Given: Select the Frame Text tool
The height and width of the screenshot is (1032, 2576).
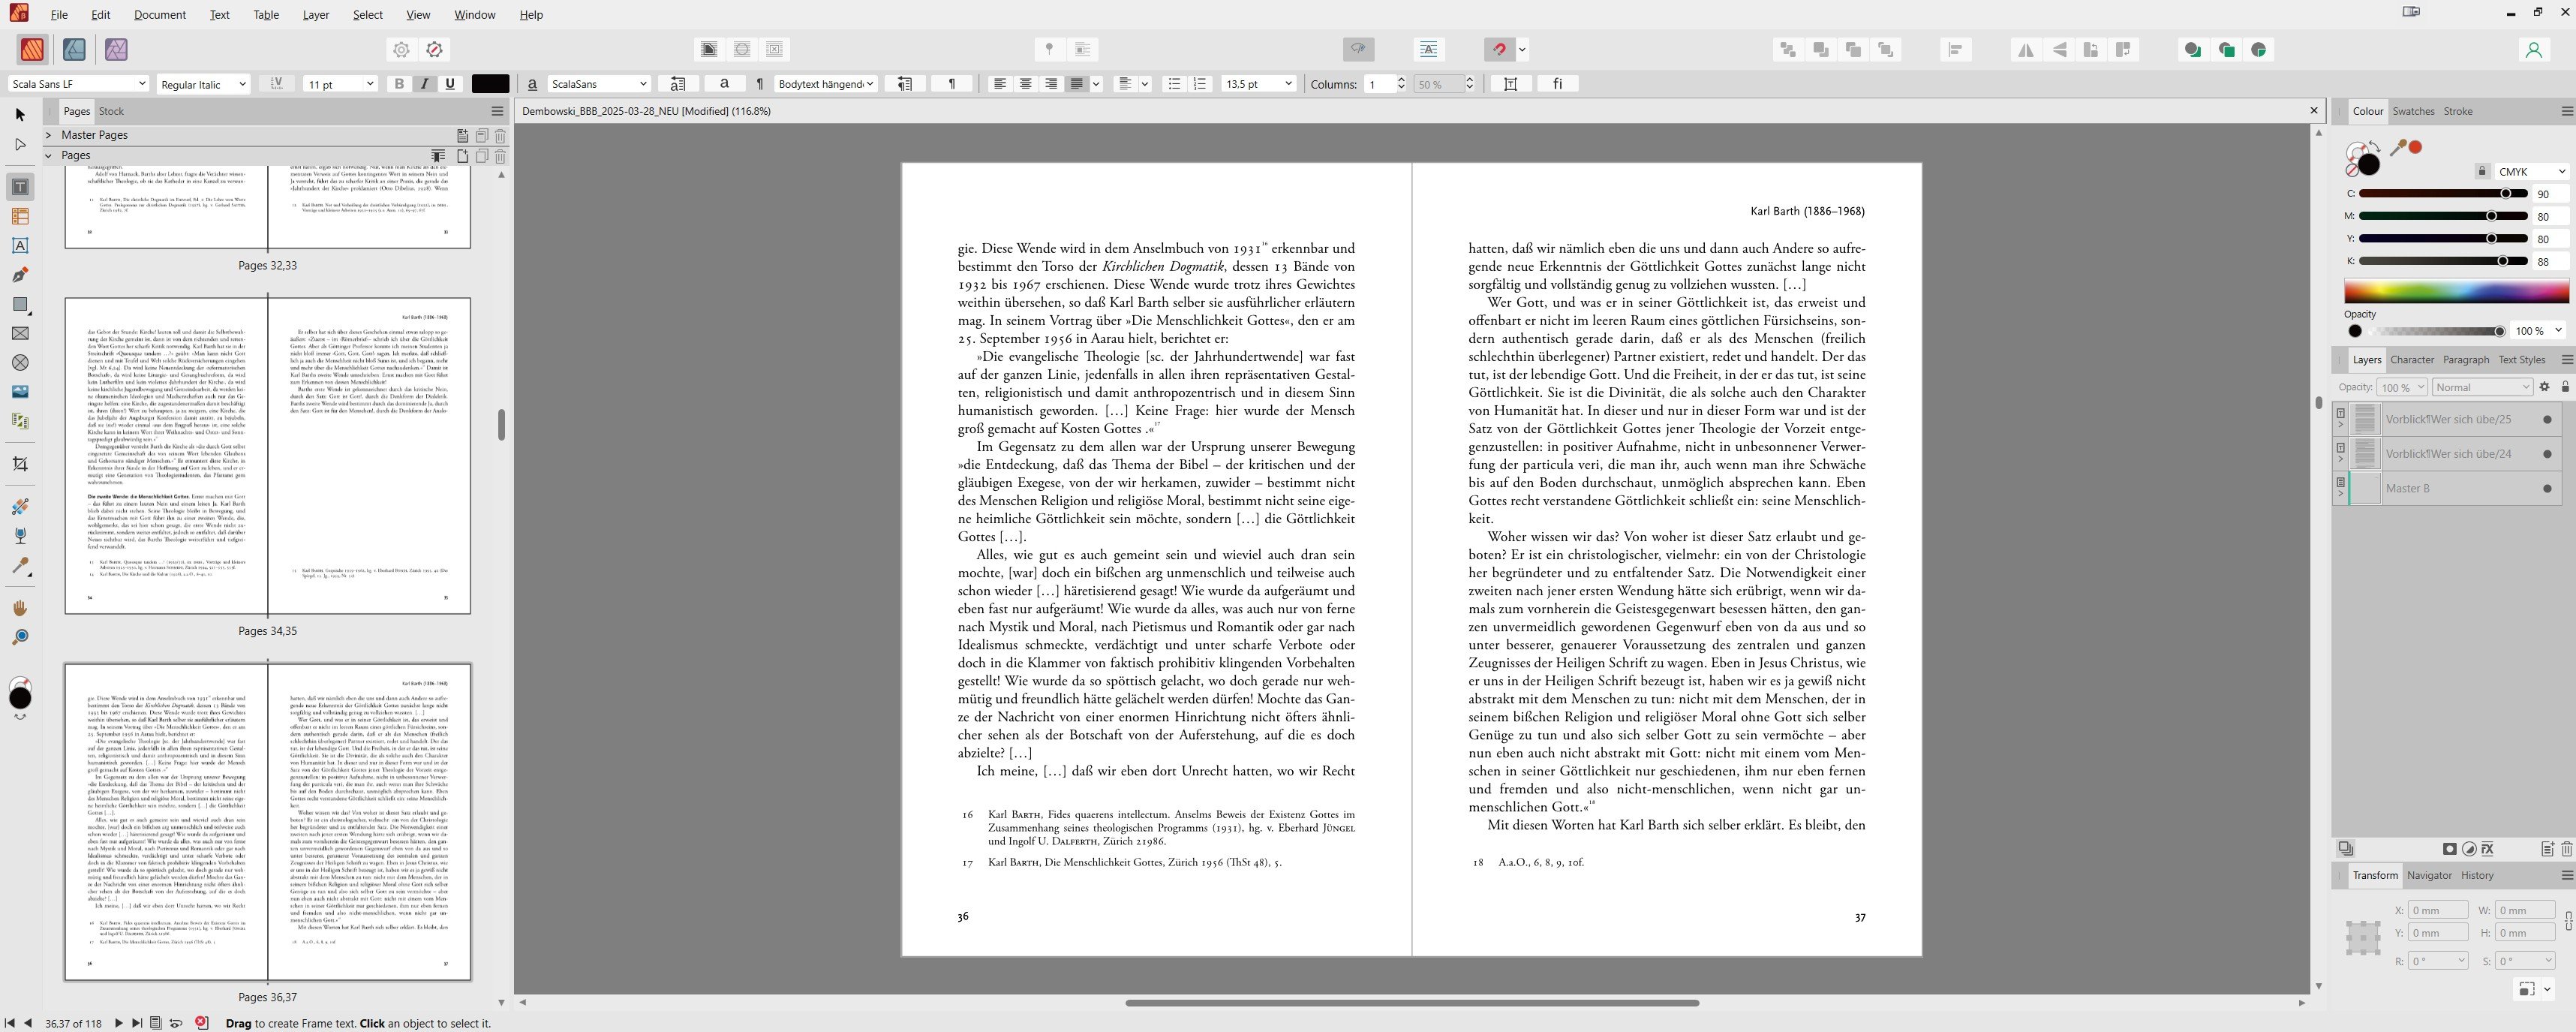Looking at the screenshot, I should (x=20, y=187).
